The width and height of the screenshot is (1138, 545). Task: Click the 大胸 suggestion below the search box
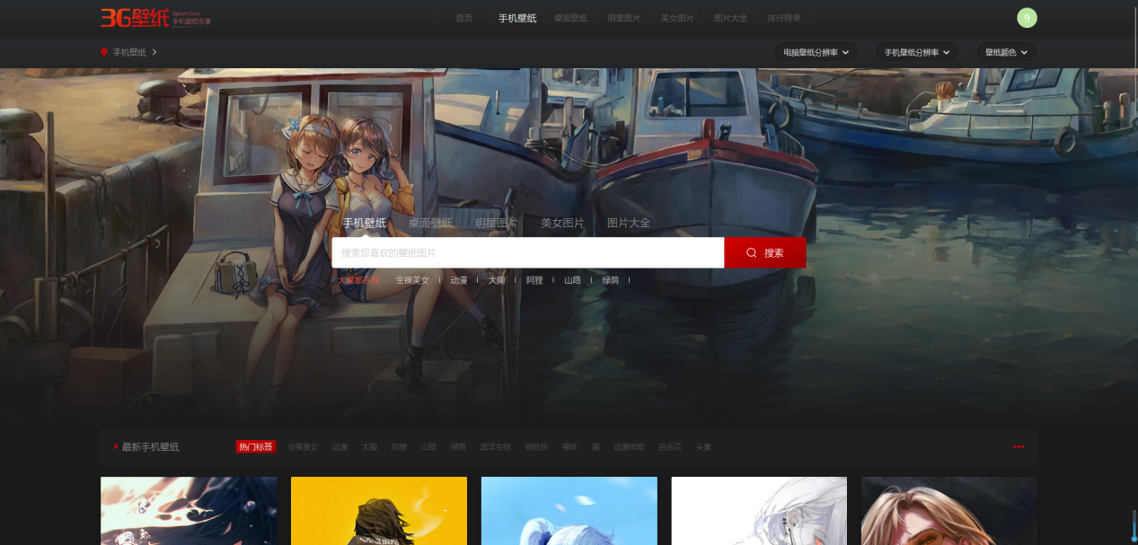[497, 280]
